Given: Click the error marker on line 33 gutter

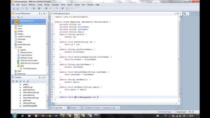Looking at the screenshot, I should click(50, 92).
